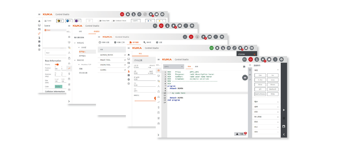Click the three-dots info icon in front header
The height and width of the screenshot is (152, 344).
275,59
